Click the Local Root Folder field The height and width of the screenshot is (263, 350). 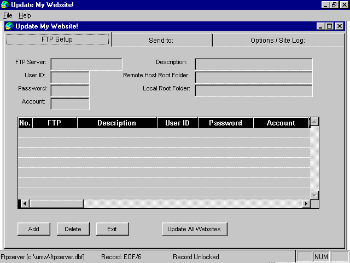coord(254,90)
